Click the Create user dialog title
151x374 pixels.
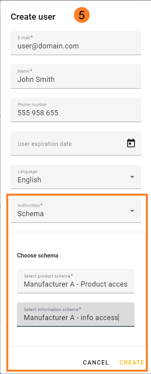pos(33,17)
